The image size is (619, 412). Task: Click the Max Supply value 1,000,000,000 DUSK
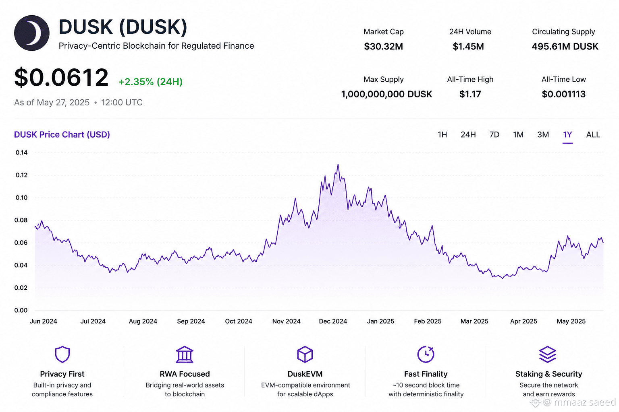[386, 94]
